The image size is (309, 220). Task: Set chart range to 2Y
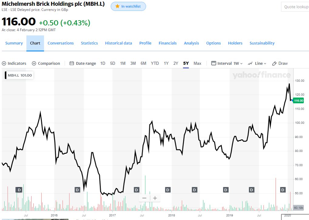click(176, 63)
